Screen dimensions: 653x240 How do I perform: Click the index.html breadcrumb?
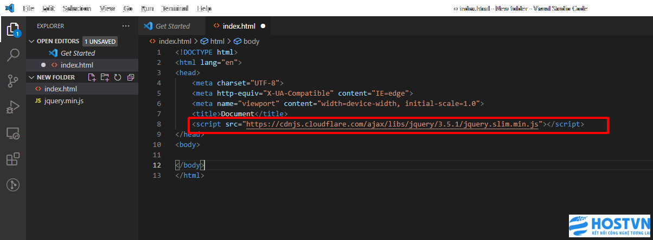point(175,41)
